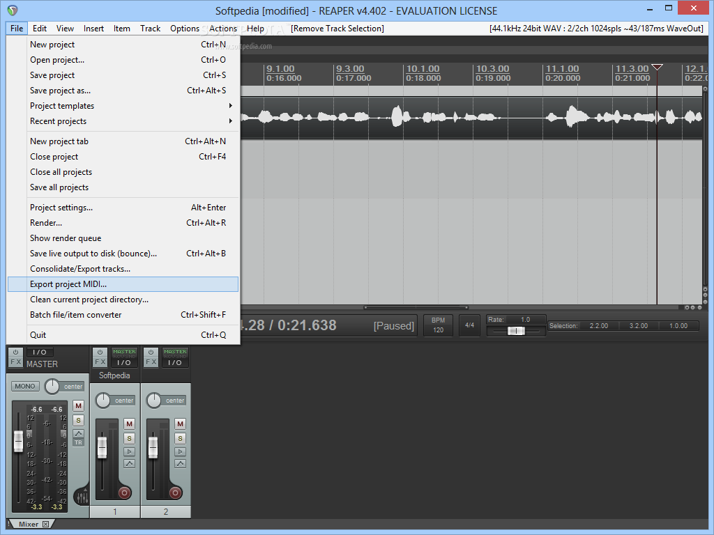Choose Show render queue entry
Image resolution: width=714 pixels, height=535 pixels.
tap(123, 238)
